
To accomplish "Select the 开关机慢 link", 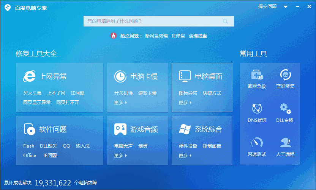I will click(123, 93).
